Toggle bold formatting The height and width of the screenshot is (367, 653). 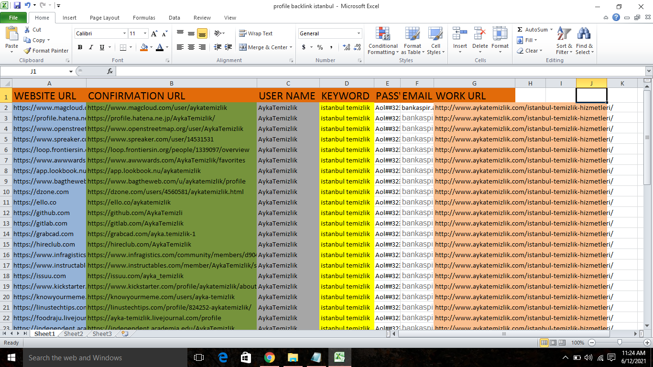pos(80,47)
